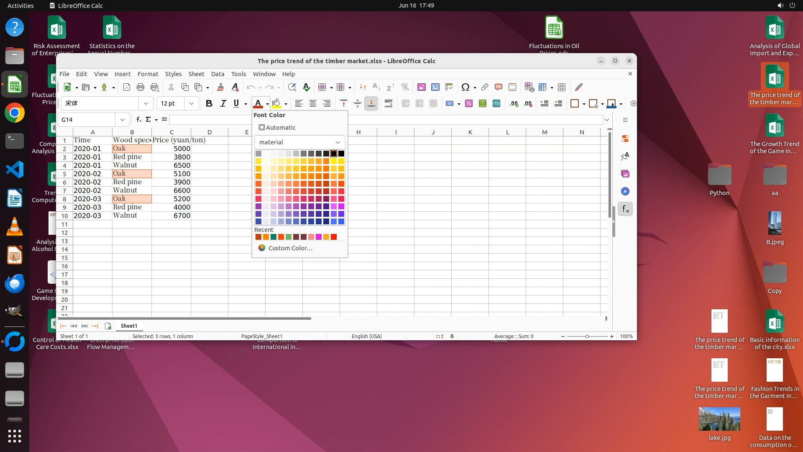This screenshot has height=452, width=803.
Task: Toggle Underline formatting
Action: [236, 103]
